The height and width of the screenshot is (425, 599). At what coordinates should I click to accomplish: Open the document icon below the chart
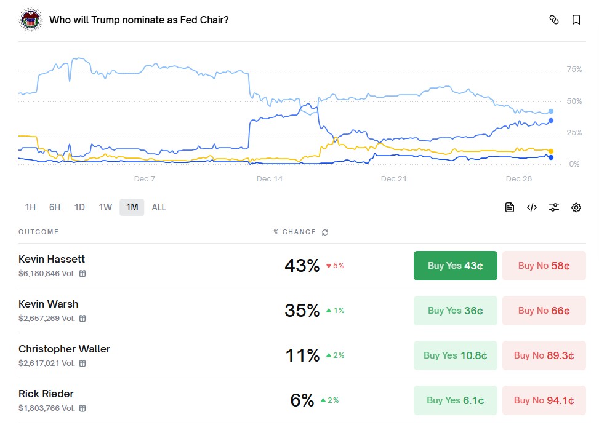click(510, 207)
